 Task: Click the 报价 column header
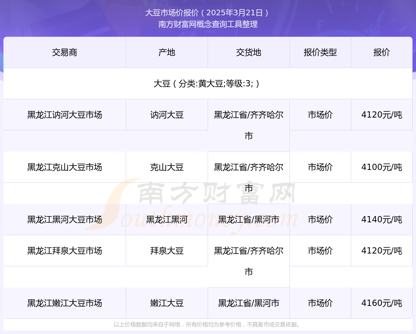tap(382, 52)
